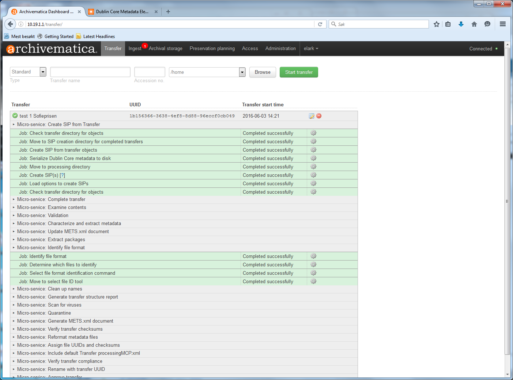513x380 pixels.
Task: Show site information icon in address bar
Action: 21,24
